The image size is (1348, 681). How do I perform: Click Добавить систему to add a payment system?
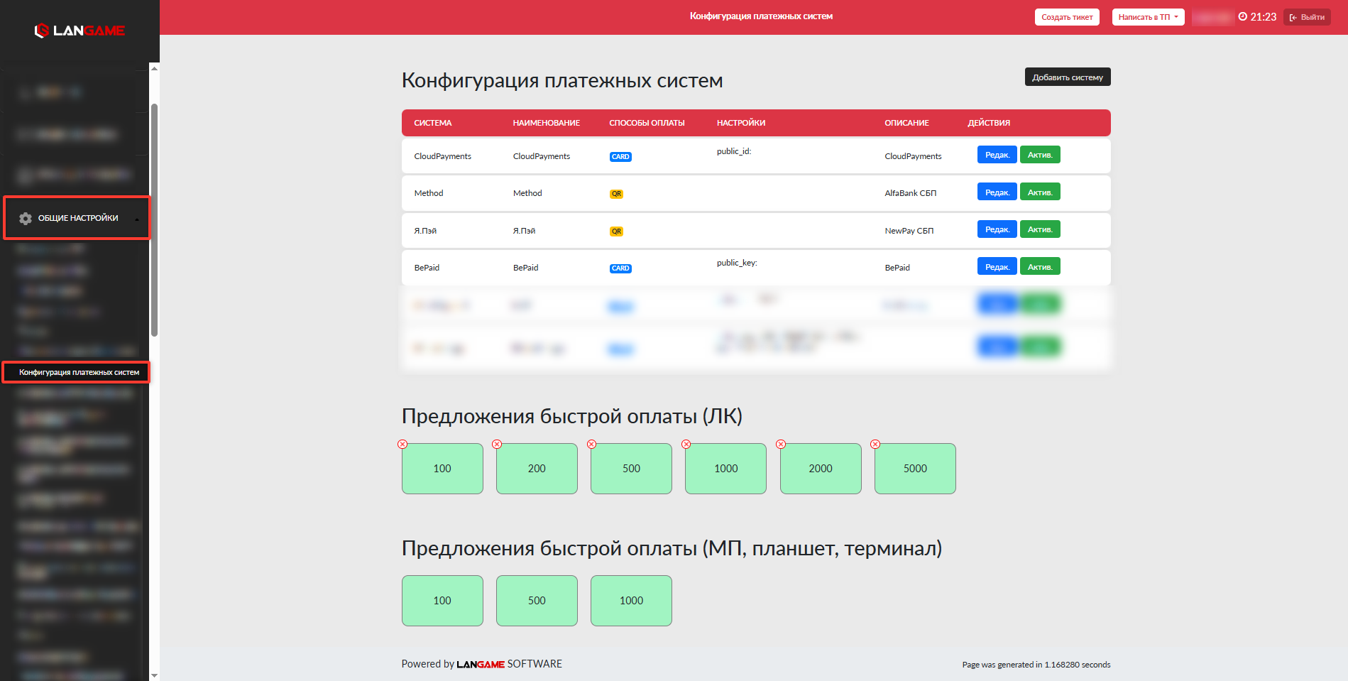[x=1068, y=77]
